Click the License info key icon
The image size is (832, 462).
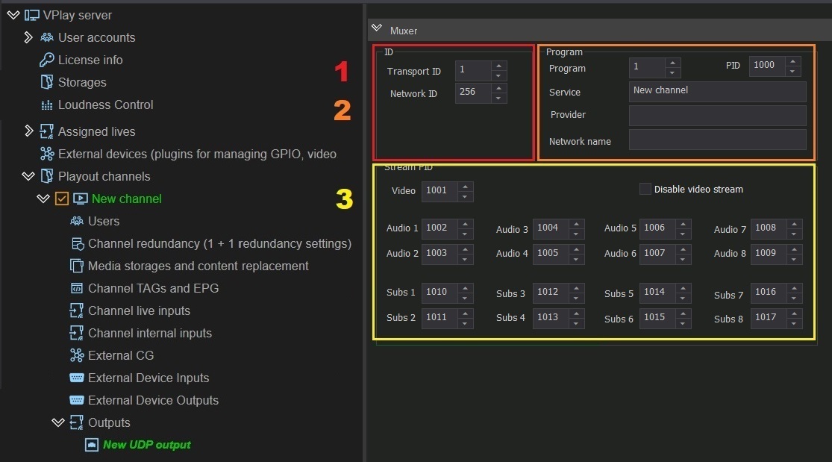click(47, 60)
